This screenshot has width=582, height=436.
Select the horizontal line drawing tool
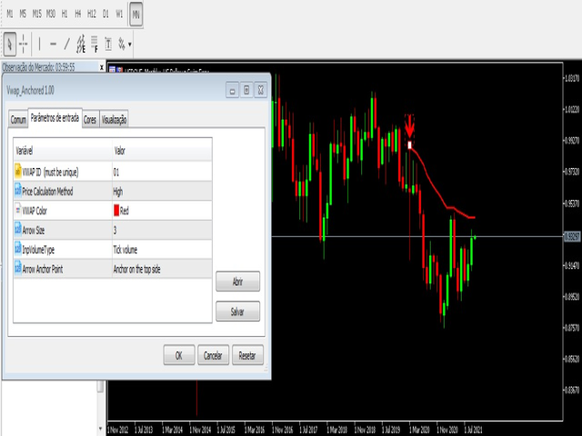click(53, 45)
